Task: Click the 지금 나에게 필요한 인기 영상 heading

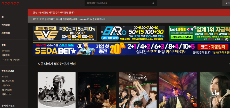Action: point(57,64)
